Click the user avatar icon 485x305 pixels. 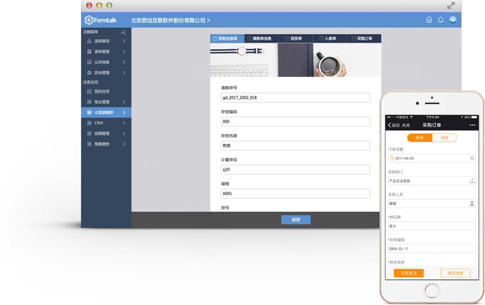tap(453, 20)
